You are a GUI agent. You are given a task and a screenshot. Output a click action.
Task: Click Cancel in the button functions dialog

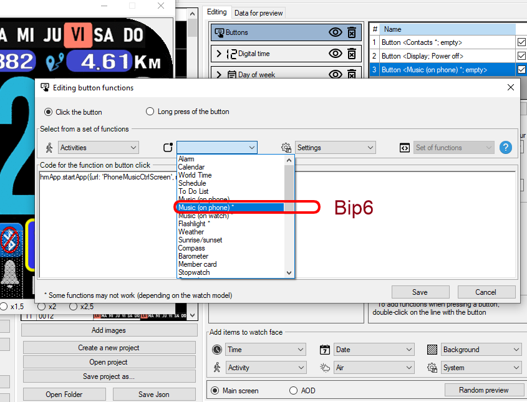[x=486, y=292]
